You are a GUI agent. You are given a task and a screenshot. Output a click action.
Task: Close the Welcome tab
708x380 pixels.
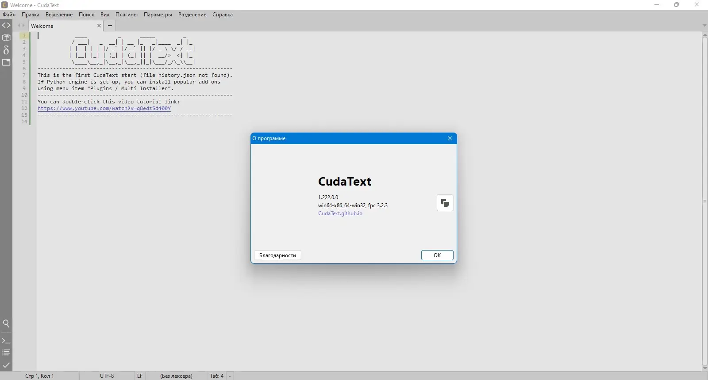[x=99, y=26]
